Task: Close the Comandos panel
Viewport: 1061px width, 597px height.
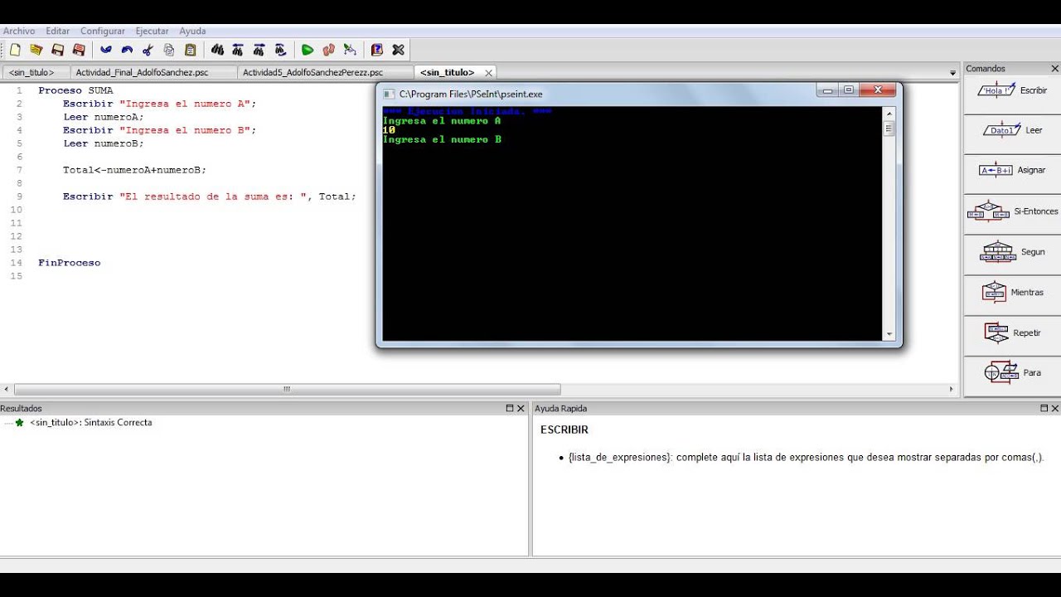Action: pos(1054,69)
